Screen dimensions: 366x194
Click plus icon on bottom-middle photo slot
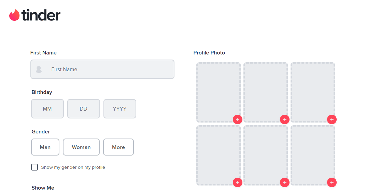285,182
